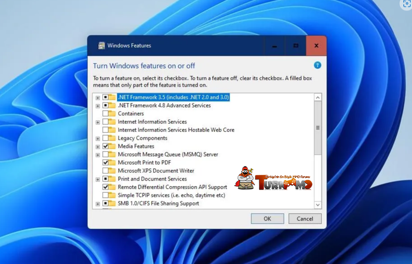Toggle Print and Document Services checkbox
This screenshot has width=412, height=264.
point(105,179)
